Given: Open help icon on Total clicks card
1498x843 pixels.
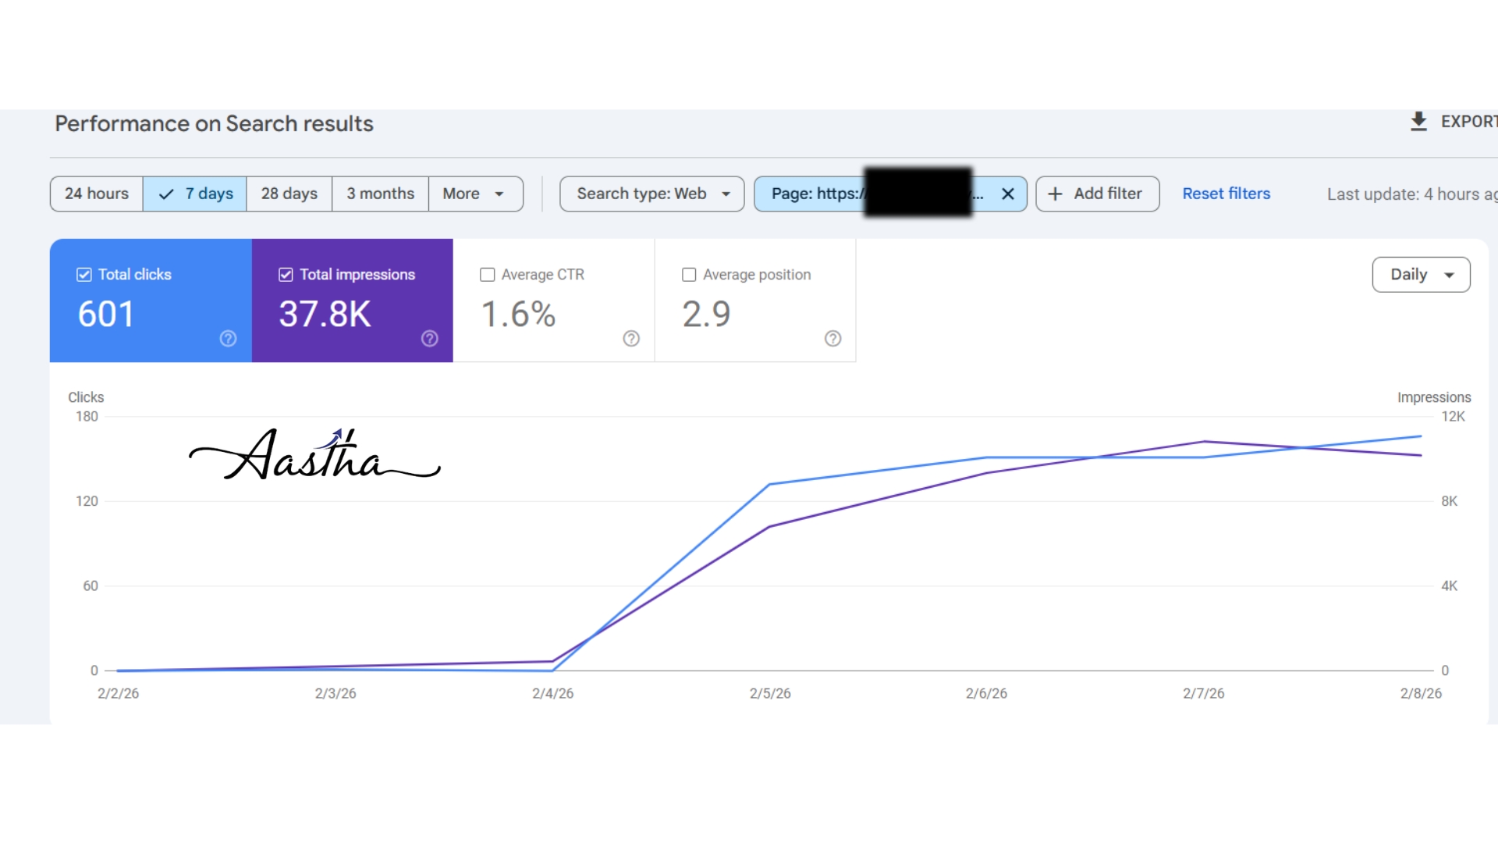Looking at the screenshot, I should [228, 339].
